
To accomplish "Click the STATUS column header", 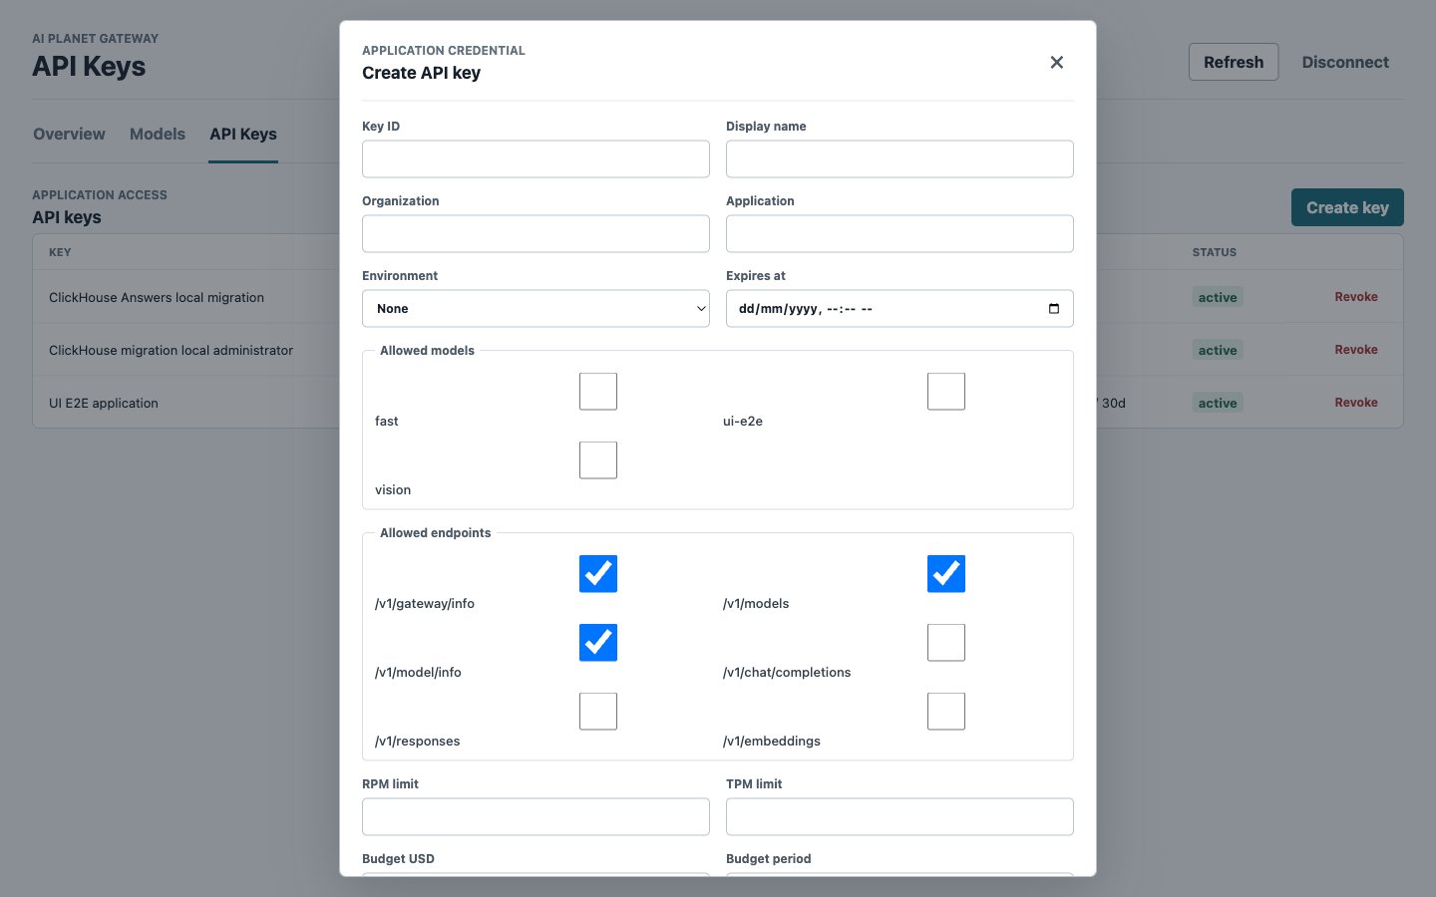I will [1214, 252].
